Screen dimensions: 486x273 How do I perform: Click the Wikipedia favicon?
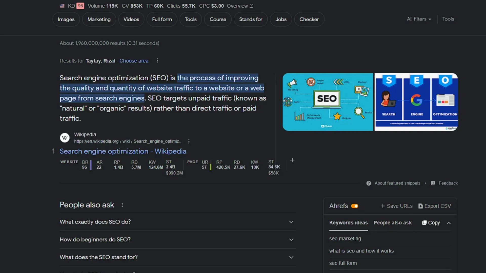[65, 138]
